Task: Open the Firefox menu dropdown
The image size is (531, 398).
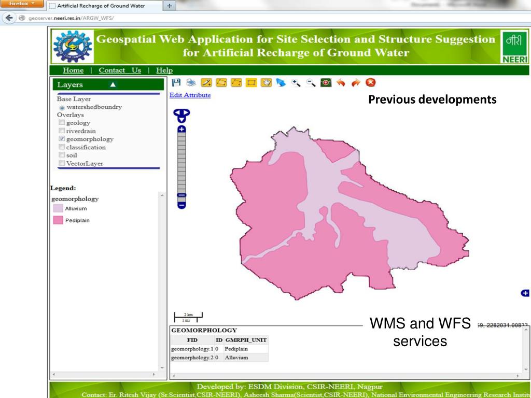Action: (21, 4)
